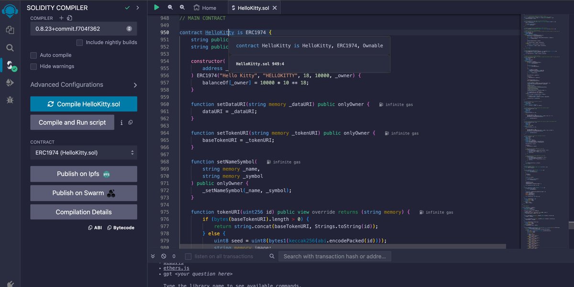Click line number 975 in gutter
This screenshot has height=287, width=574.
tap(164, 212)
